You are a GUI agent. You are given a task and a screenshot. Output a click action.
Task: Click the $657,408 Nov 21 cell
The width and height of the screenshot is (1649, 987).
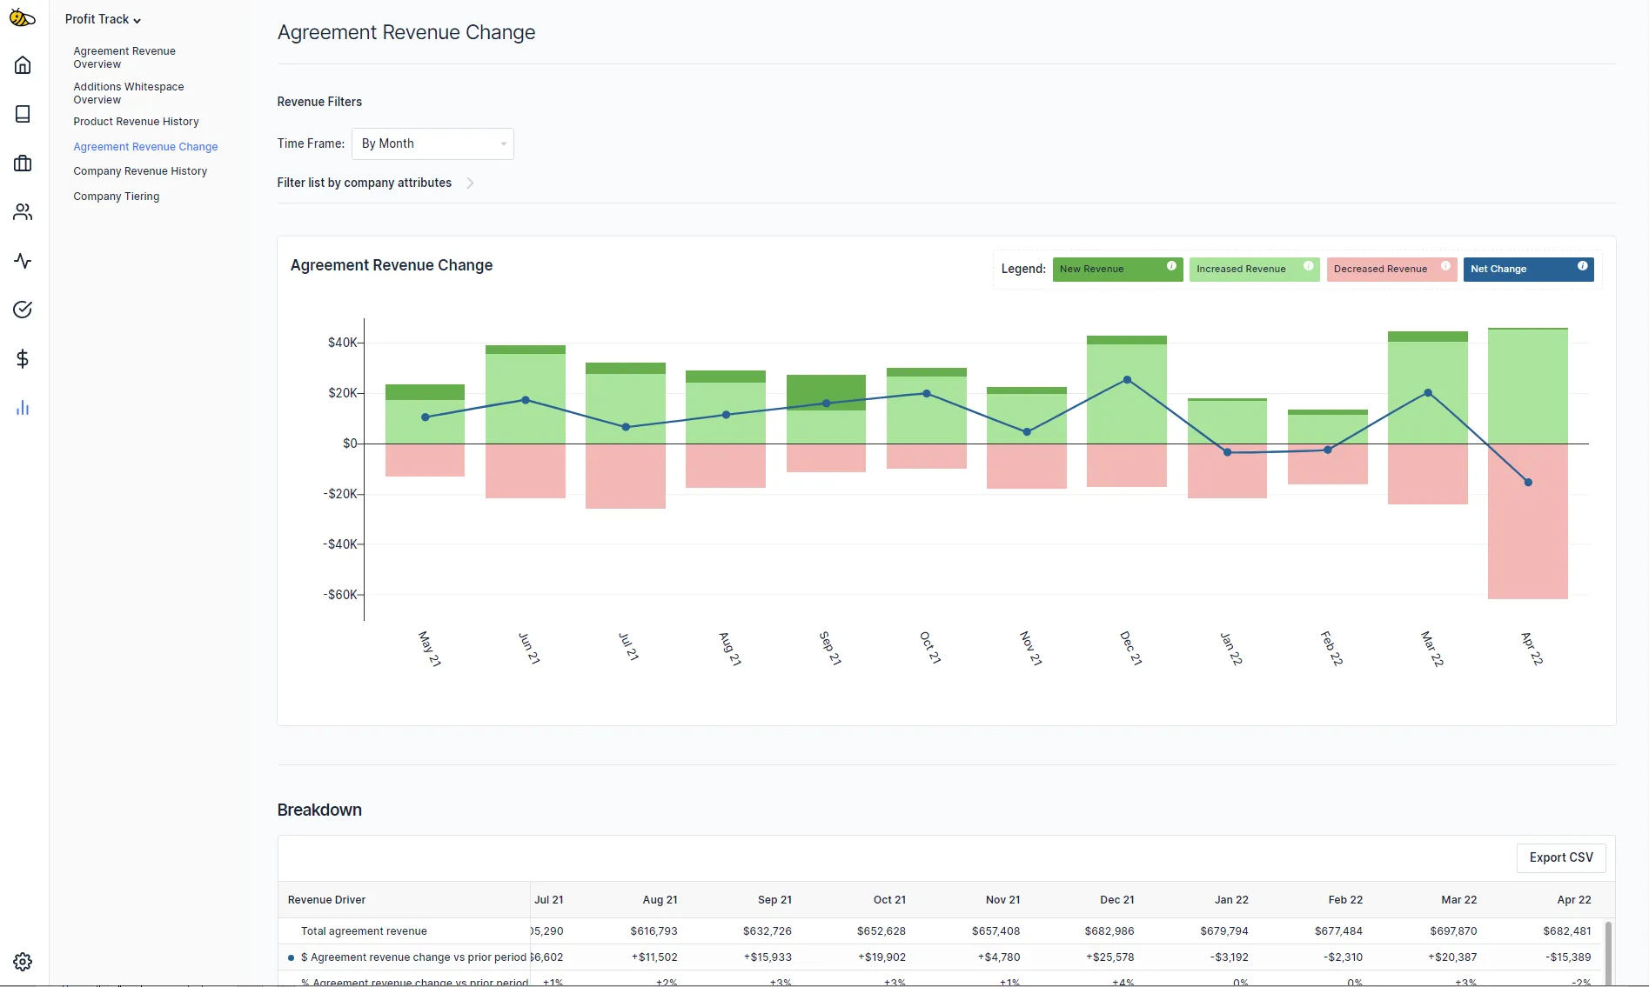tap(995, 931)
